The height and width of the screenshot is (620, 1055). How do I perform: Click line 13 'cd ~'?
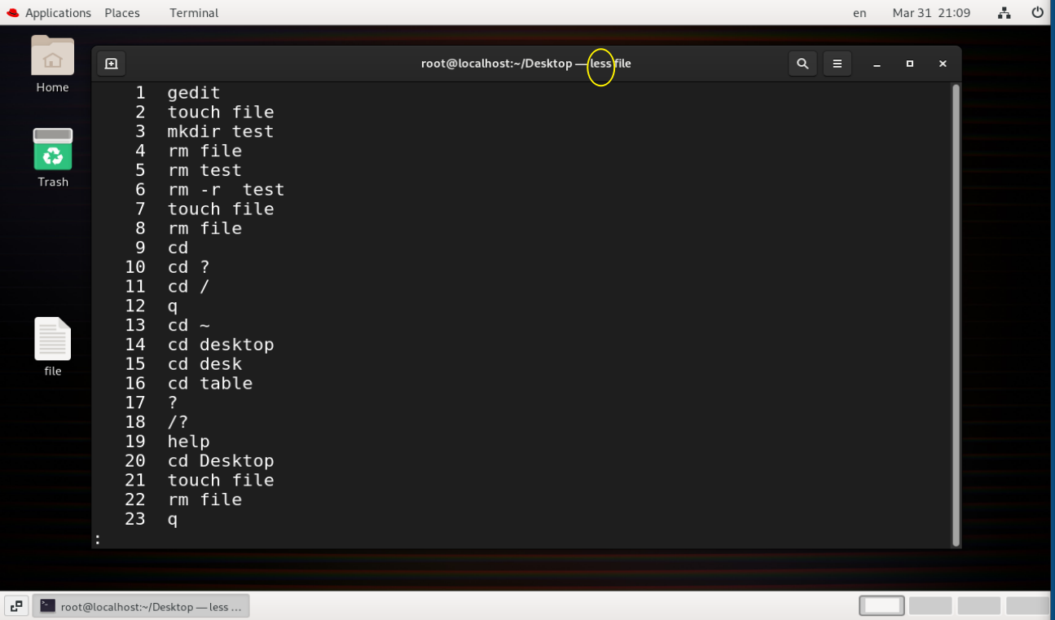point(188,325)
